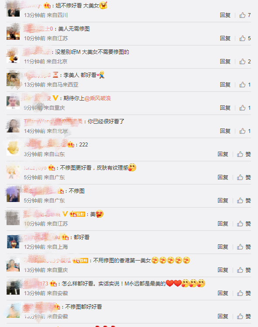Reply to the '美' comment from 江苏

tap(223, 223)
